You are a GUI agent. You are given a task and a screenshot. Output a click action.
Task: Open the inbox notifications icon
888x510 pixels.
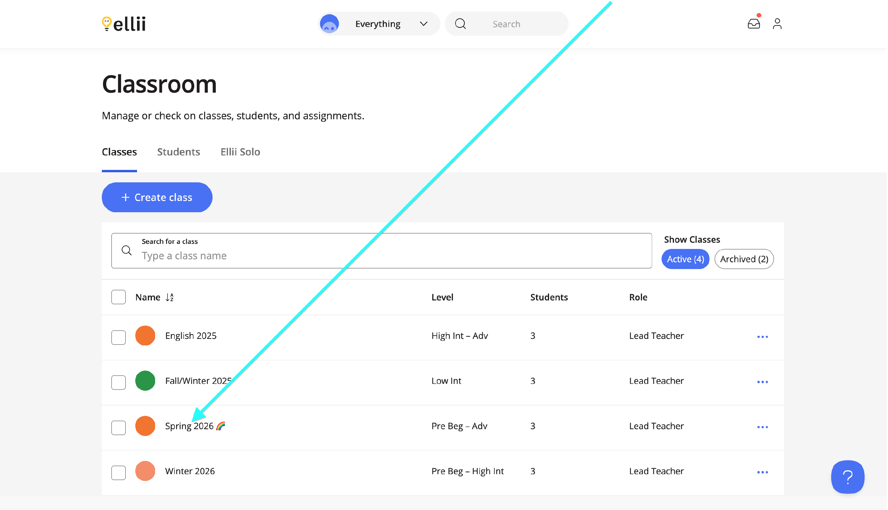(x=754, y=24)
